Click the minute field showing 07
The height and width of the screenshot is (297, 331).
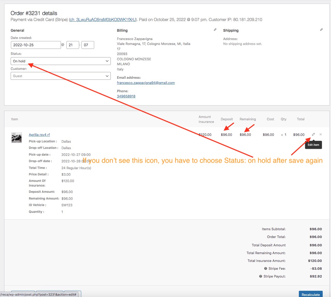[87, 45]
